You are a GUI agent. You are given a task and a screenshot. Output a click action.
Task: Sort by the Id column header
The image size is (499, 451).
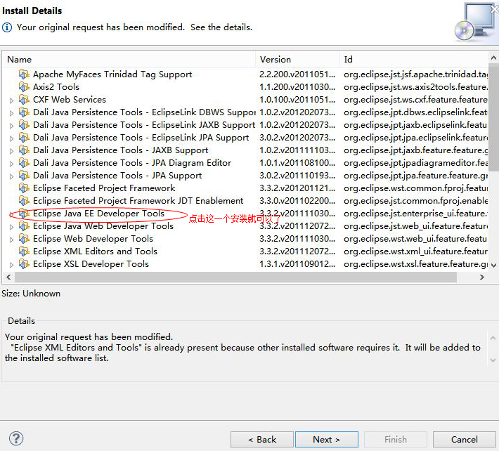coord(414,60)
